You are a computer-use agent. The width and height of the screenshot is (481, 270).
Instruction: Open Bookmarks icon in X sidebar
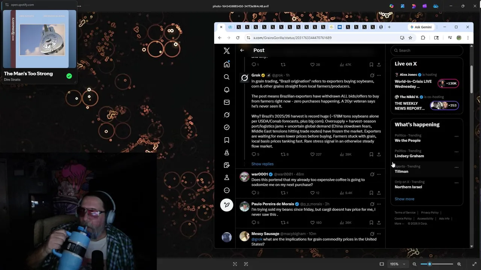(x=227, y=140)
